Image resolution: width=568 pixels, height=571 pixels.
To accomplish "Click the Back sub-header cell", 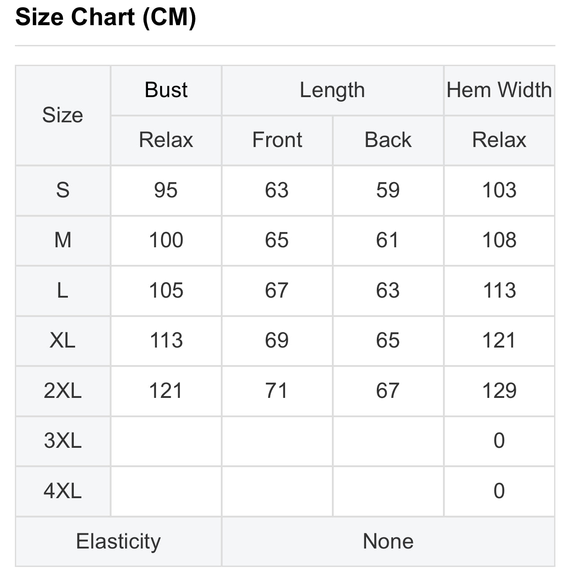I will (x=388, y=140).
